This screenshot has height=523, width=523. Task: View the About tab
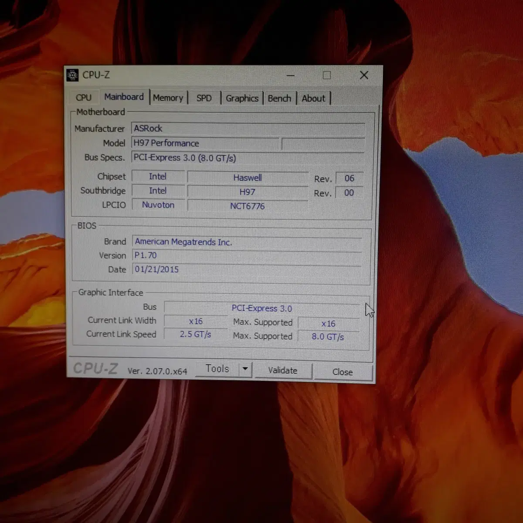pos(314,98)
